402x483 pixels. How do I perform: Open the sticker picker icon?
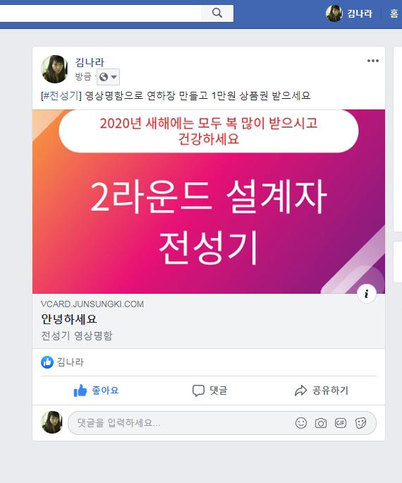tap(360, 423)
